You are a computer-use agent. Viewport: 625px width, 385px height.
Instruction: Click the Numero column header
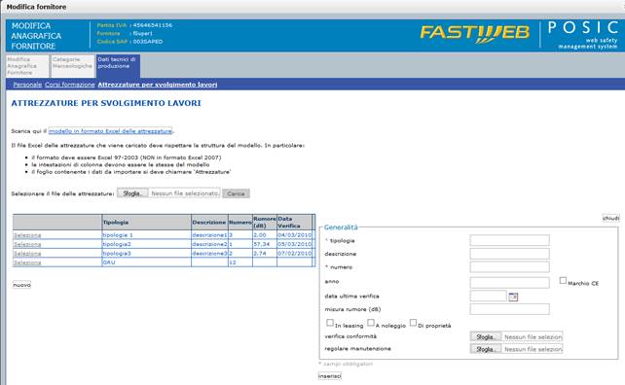click(x=240, y=223)
